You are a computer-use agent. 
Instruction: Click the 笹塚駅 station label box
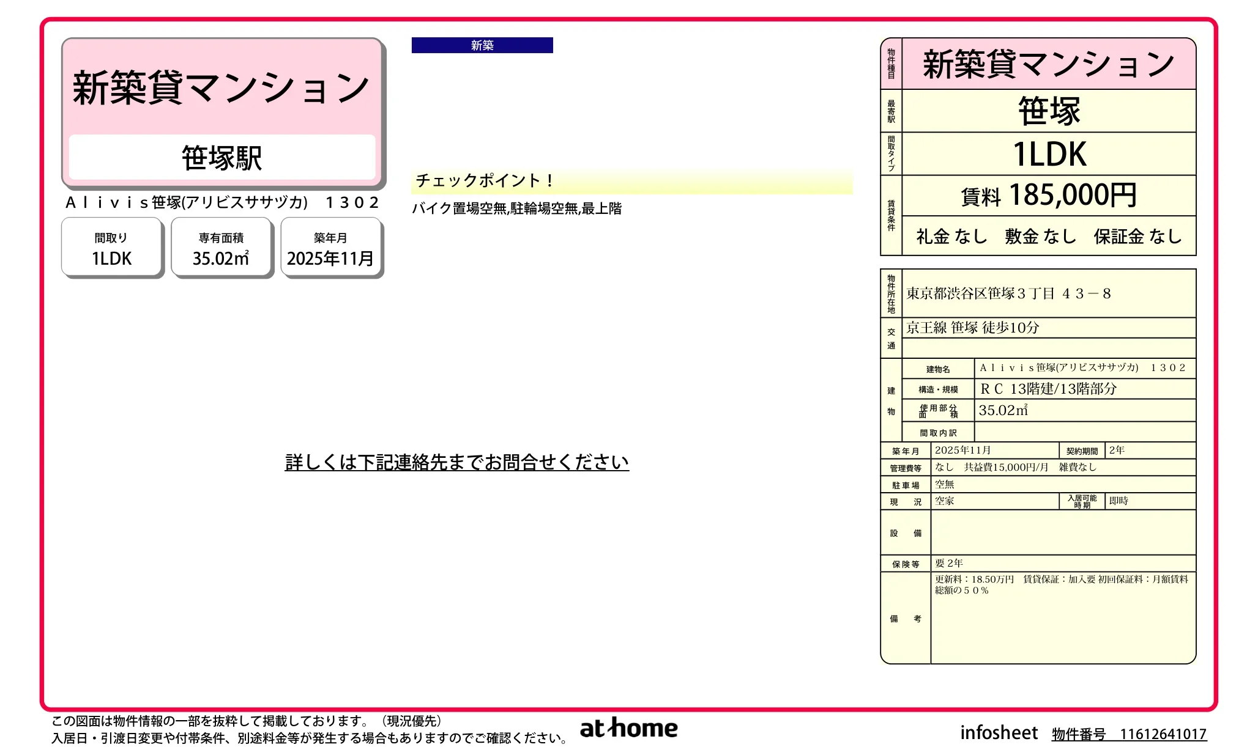click(222, 158)
